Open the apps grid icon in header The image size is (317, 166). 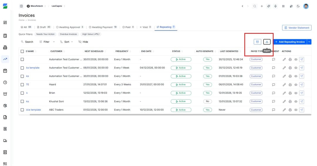coord(283,6)
